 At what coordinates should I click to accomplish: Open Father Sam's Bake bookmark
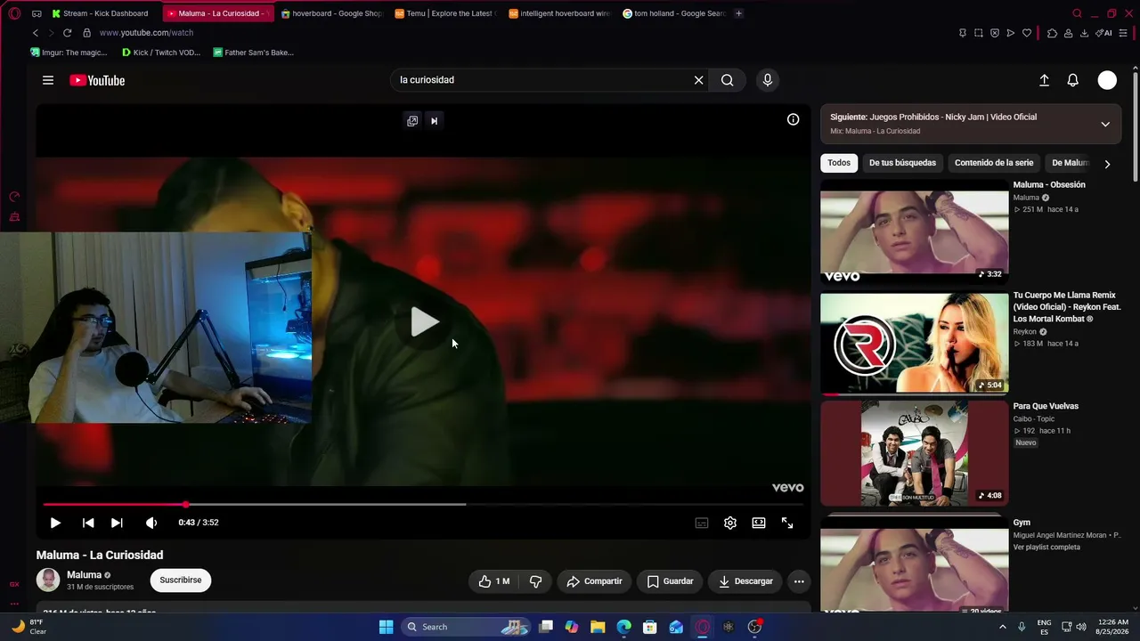pyautogui.click(x=254, y=53)
